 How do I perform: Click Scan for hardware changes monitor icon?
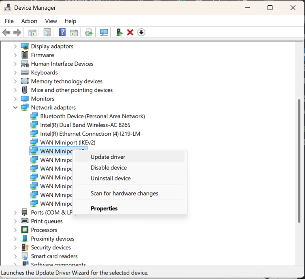click(104, 32)
